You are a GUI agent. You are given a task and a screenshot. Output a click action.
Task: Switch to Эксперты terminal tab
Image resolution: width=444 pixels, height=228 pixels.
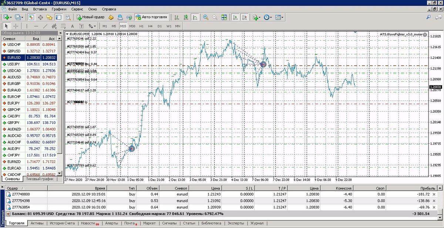point(236,223)
